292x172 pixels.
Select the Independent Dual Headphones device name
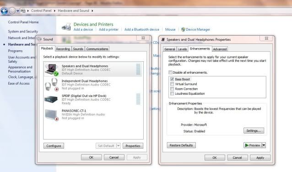pyautogui.click(x=85, y=81)
